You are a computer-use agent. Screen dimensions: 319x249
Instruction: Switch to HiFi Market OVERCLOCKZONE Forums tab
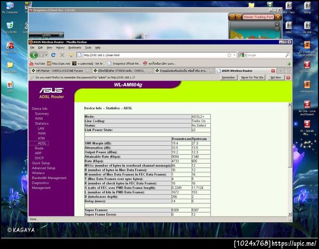coord(60,71)
